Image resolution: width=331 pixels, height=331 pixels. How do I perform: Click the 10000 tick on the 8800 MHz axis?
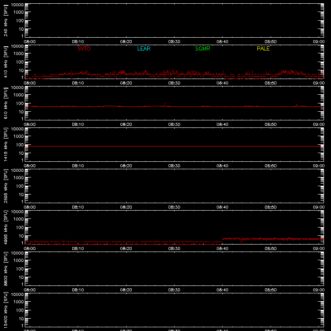17,253
